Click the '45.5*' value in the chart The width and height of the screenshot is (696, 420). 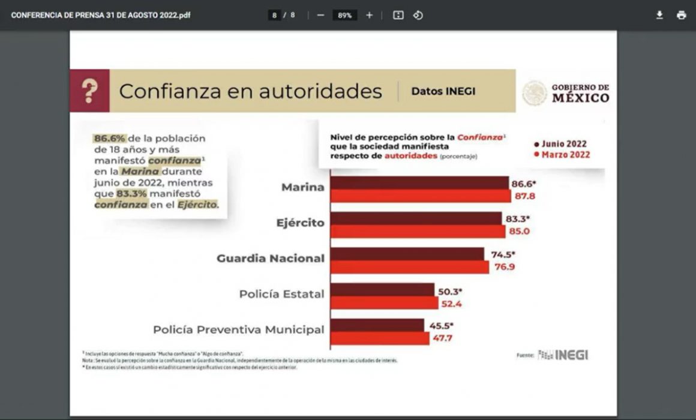point(441,326)
